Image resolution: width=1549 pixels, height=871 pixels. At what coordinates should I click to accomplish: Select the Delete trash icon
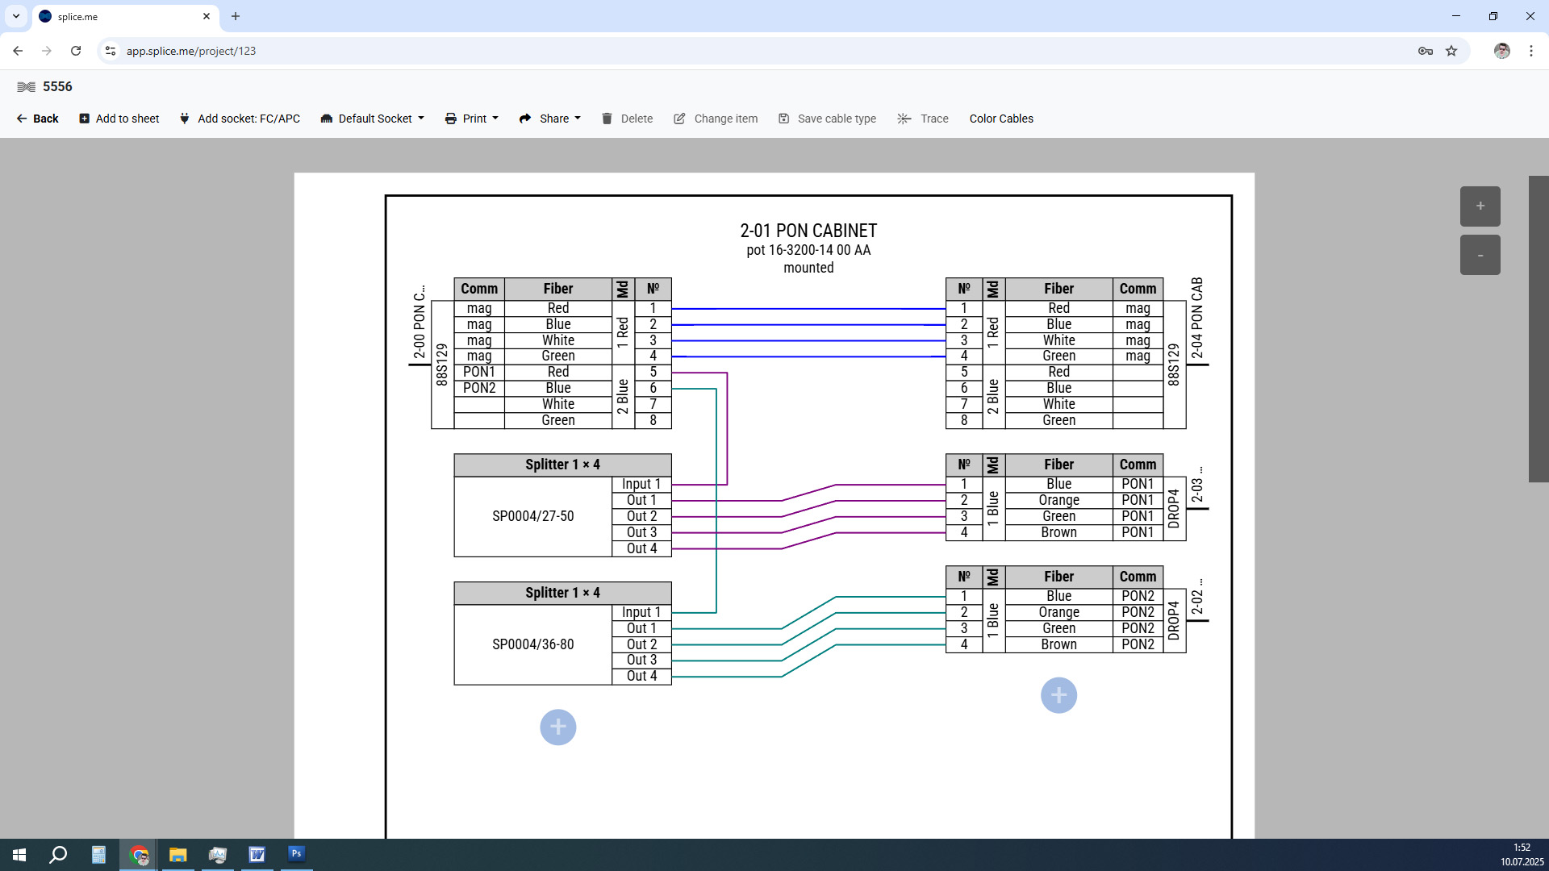click(x=607, y=119)
